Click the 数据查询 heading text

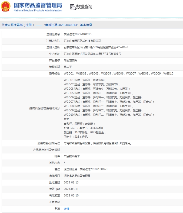coord(84,7)
